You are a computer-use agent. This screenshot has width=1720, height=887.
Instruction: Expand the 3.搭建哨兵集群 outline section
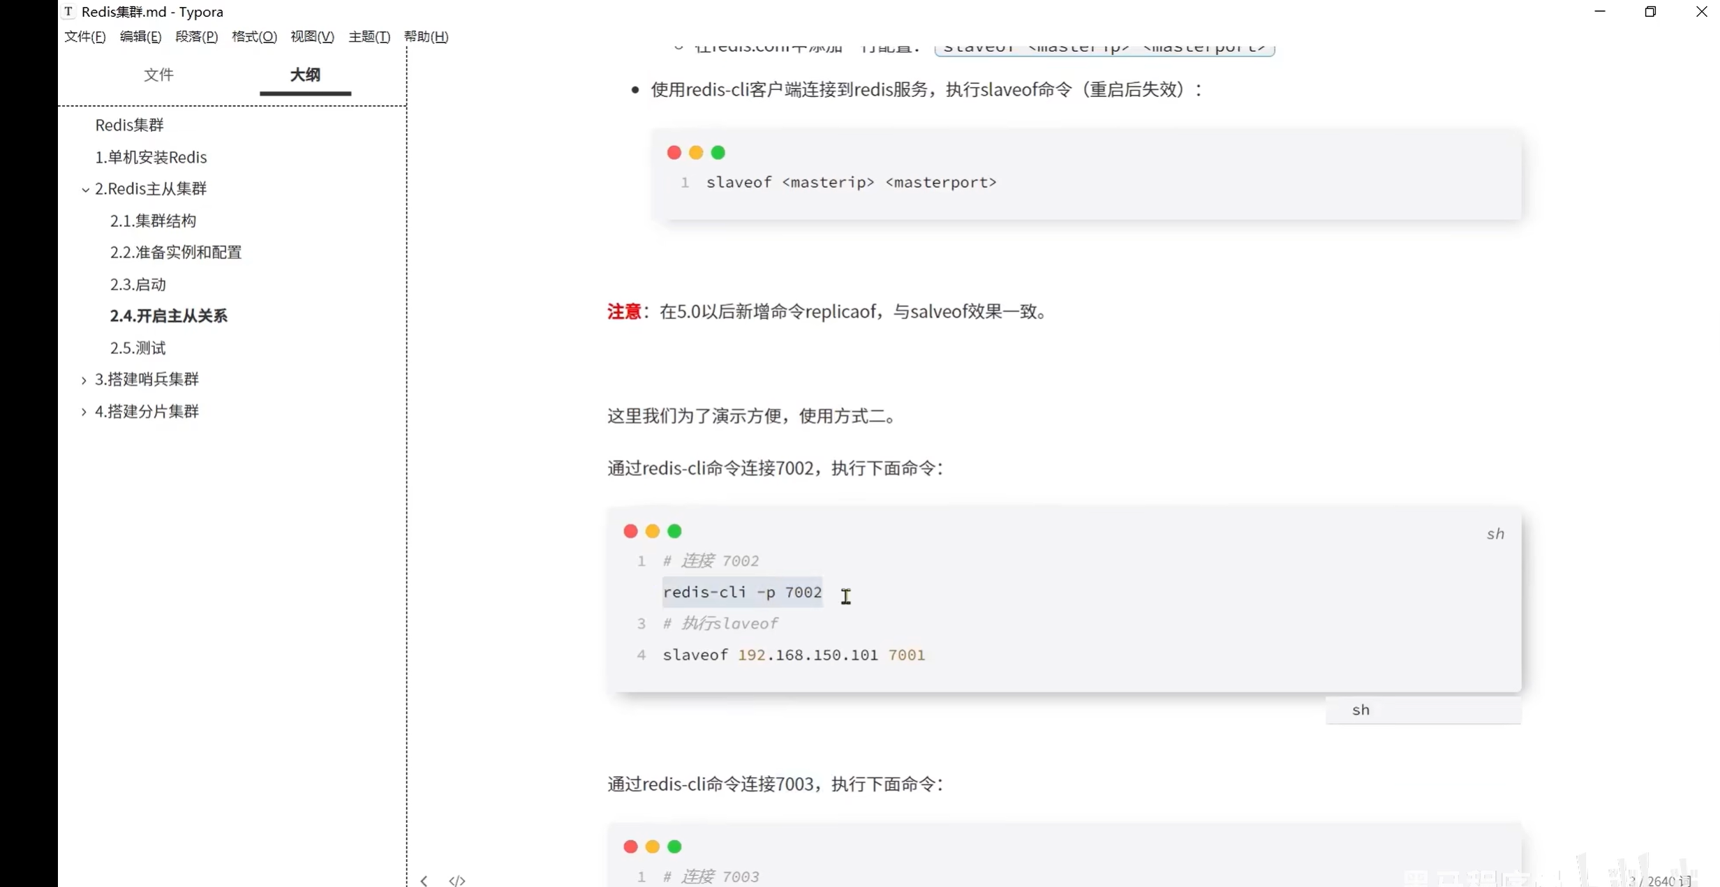tap(84, 380)
